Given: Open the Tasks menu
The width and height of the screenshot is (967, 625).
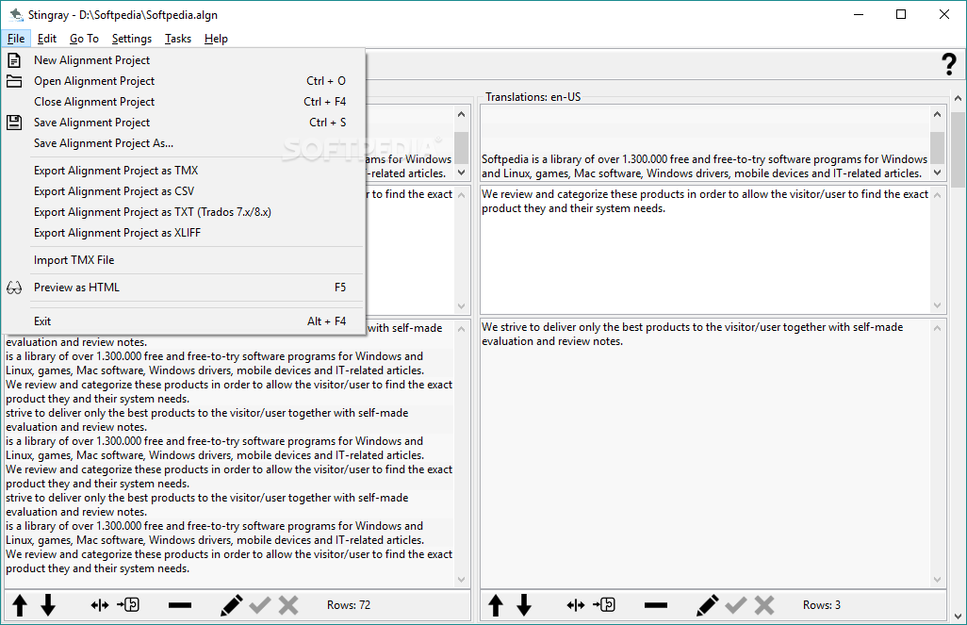Looking at the screenshot, I should tap(177, 39).
